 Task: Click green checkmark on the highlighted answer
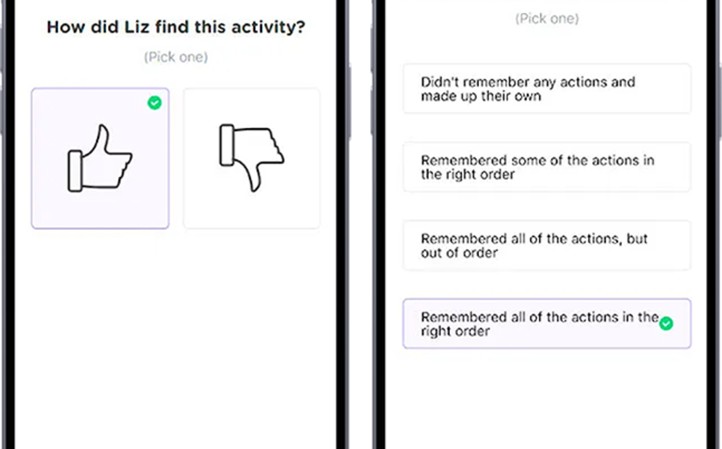coord(666,323)
